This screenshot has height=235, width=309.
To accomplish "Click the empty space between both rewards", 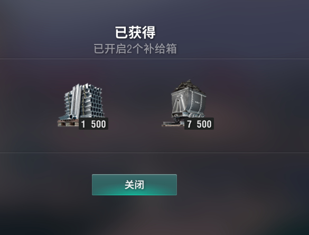I will 135,105.
